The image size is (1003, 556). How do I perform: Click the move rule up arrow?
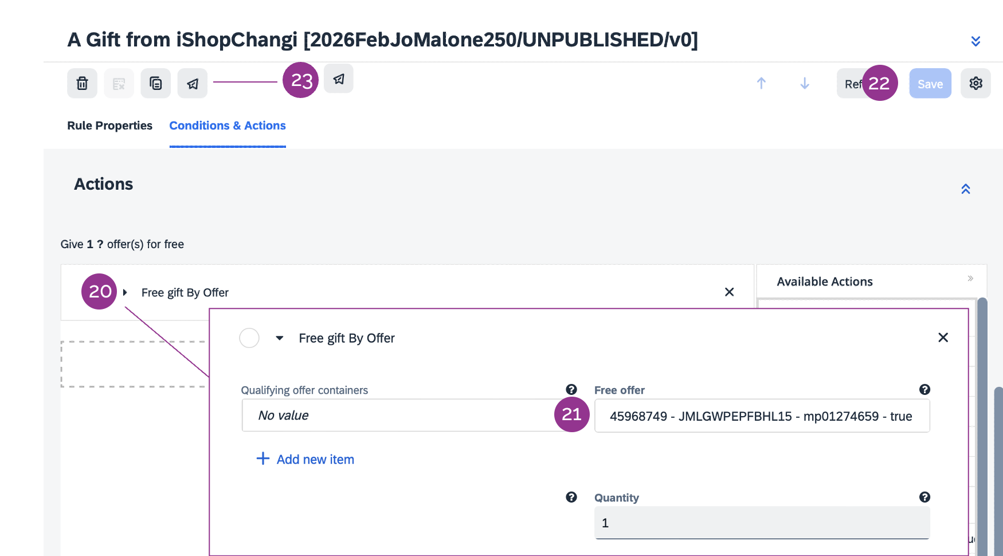761,84
